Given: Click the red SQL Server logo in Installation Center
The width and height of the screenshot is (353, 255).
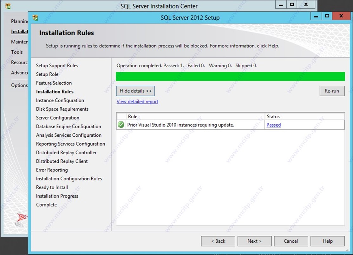Looking at the screenshot, I should pos(22,219).
